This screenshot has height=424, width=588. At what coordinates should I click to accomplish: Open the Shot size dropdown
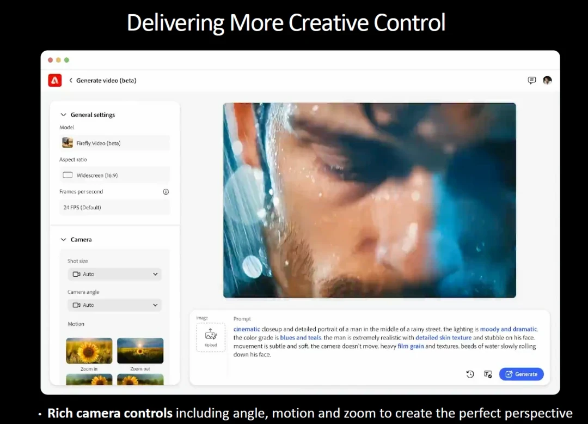(114, 274)
